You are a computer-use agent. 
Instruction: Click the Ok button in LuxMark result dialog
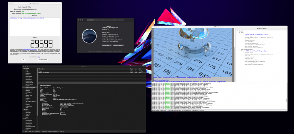coord(24,60)
